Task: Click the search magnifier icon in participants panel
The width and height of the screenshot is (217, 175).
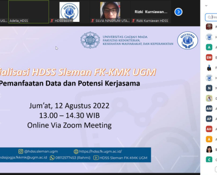Action: click(209, 17)
